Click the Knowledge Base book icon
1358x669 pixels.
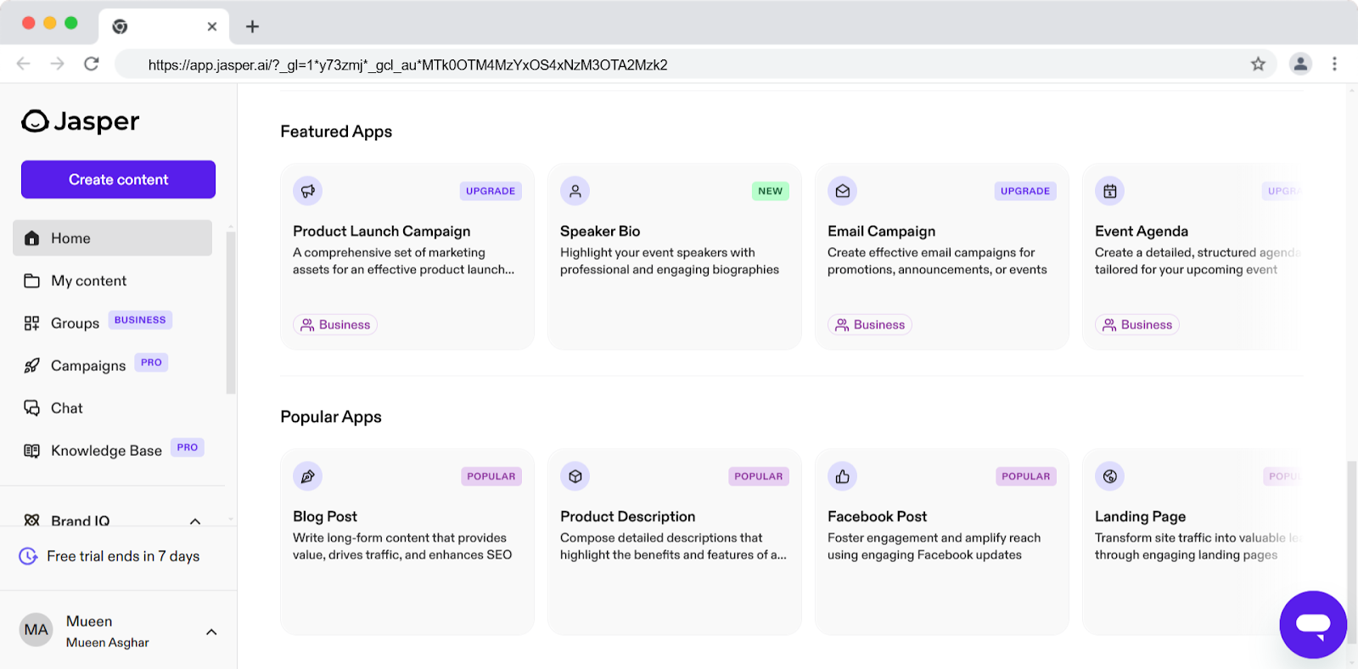pos(32,450)
